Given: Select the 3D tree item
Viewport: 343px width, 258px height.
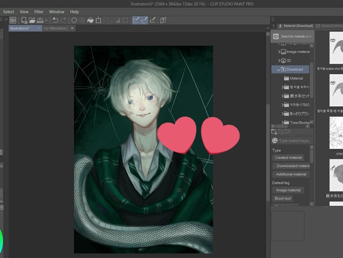Looking at the screenshot, I should click(286, 60).
